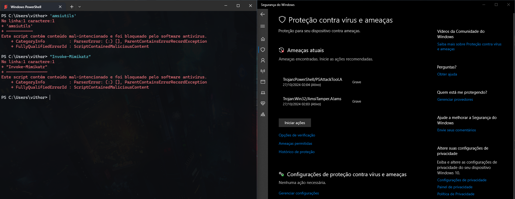Open Política de Privacidade link
Image resolution: width=515 pixels, height=199 pixels.
coord(456,194)
